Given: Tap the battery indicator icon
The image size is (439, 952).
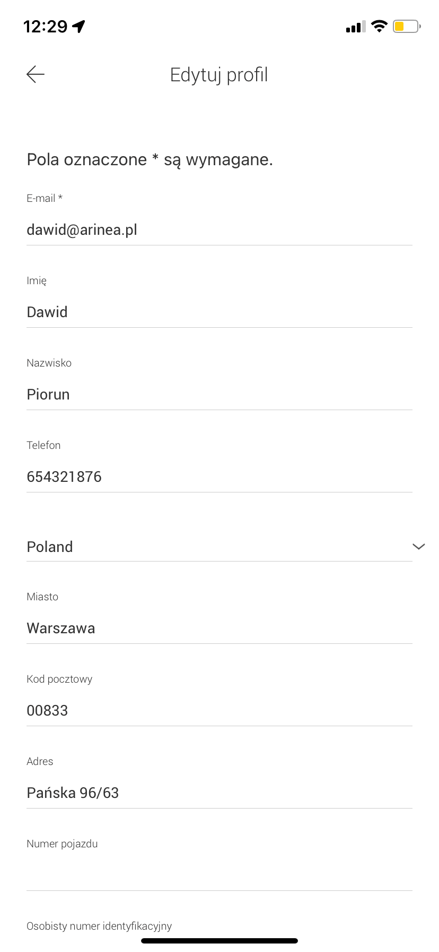Looking at the screenshot, I should [406, 26].
